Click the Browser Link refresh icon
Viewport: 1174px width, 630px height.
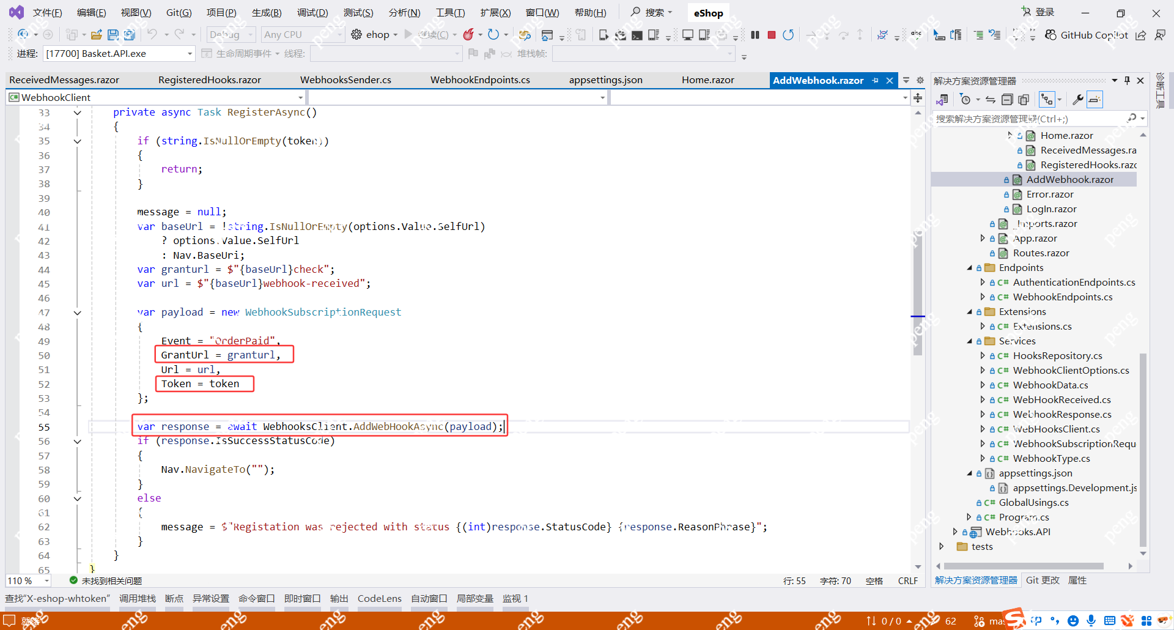tap(493, 35)
